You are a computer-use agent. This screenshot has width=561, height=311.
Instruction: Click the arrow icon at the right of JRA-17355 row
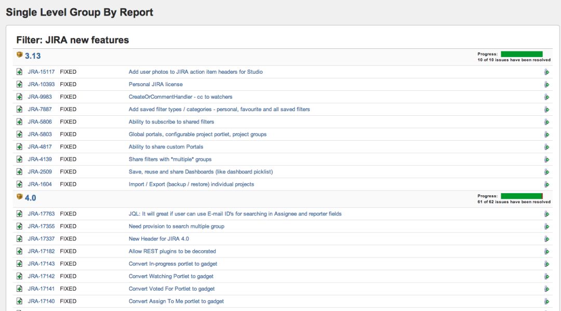tap(546, 227)
